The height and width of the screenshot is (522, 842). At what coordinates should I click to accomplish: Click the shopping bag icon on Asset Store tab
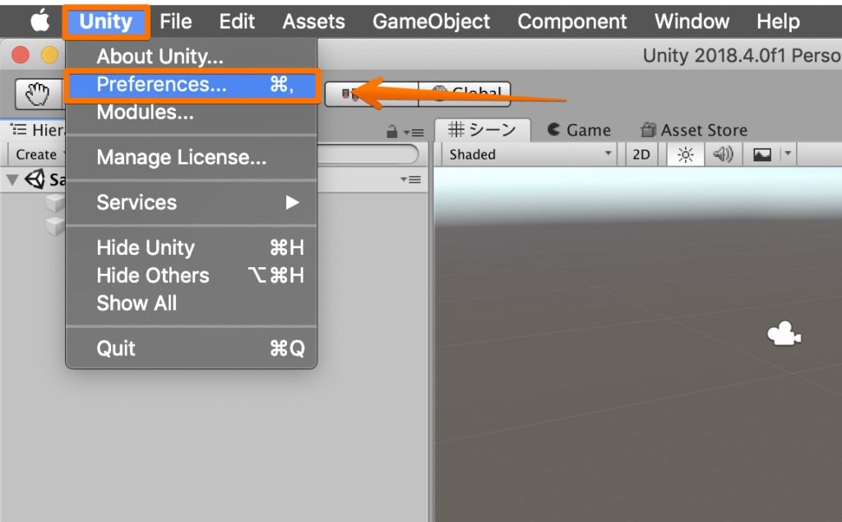646,130
